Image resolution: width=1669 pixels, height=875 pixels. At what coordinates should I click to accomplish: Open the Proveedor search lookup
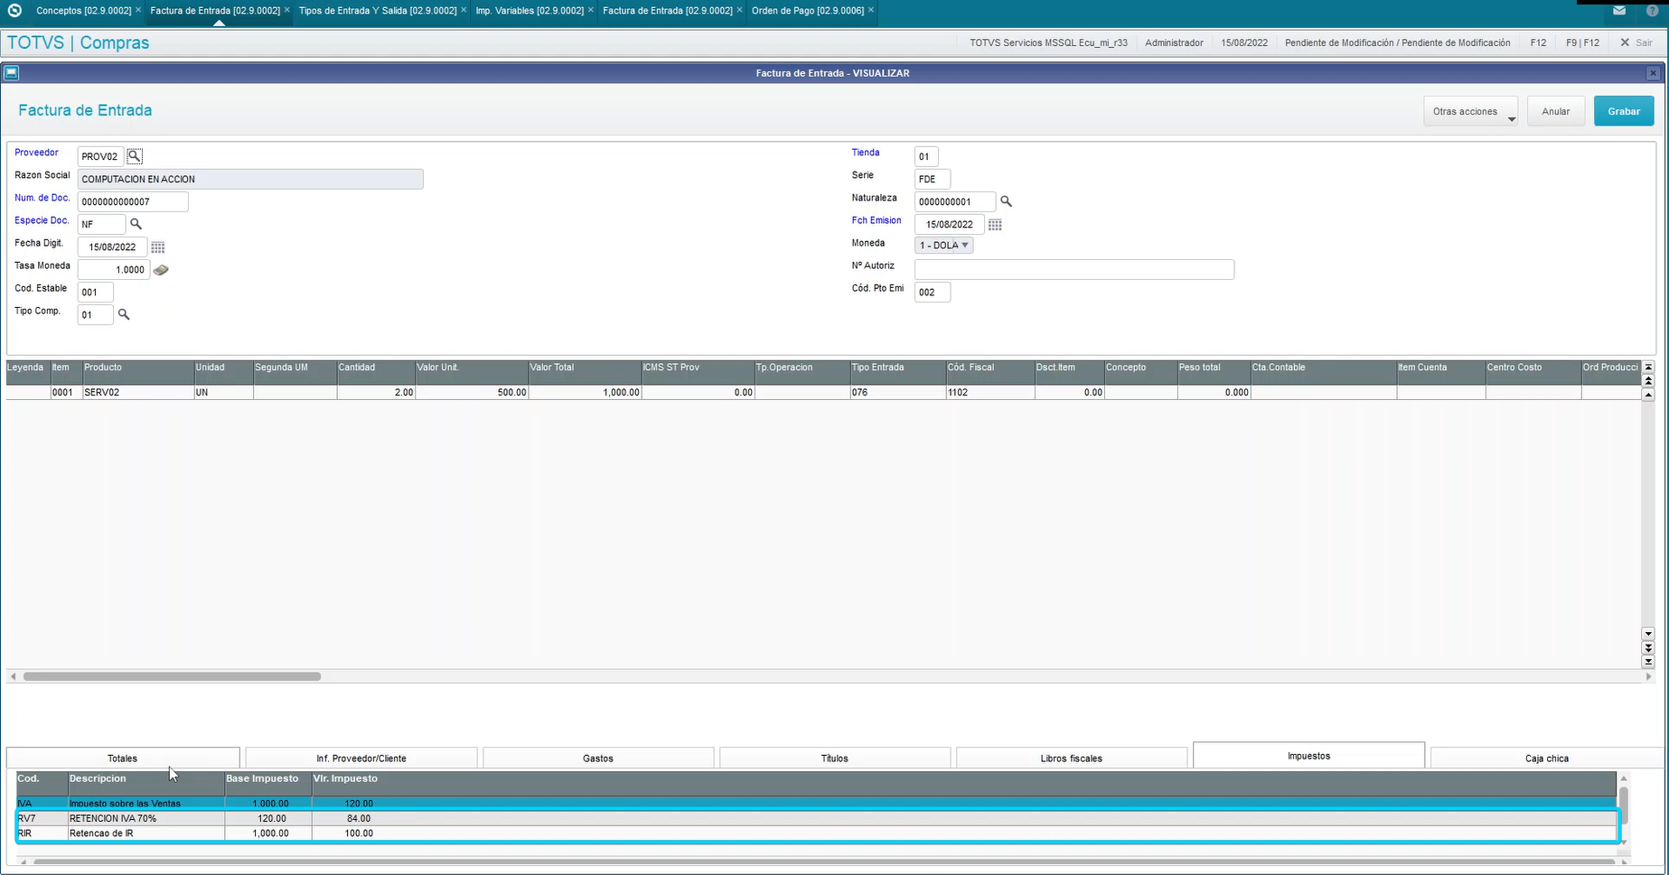(134, 155)
